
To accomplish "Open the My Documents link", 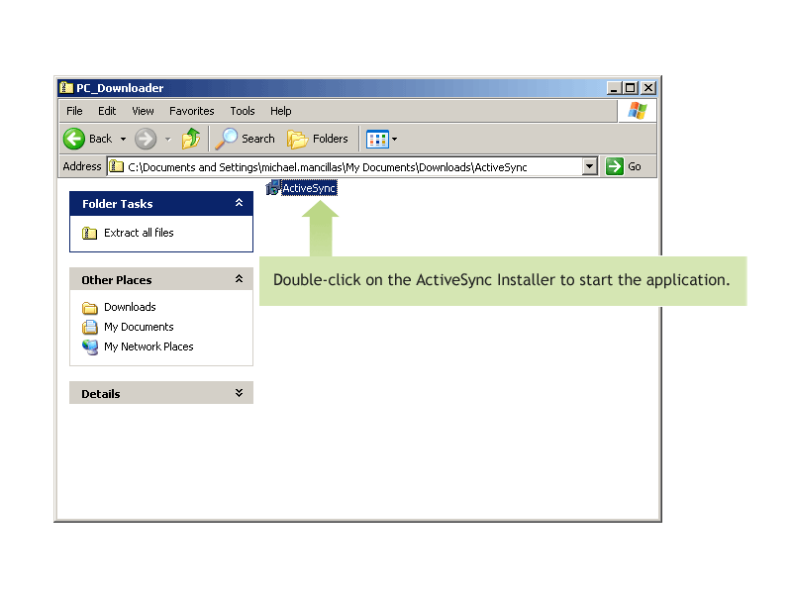I will tap(139, 327).
